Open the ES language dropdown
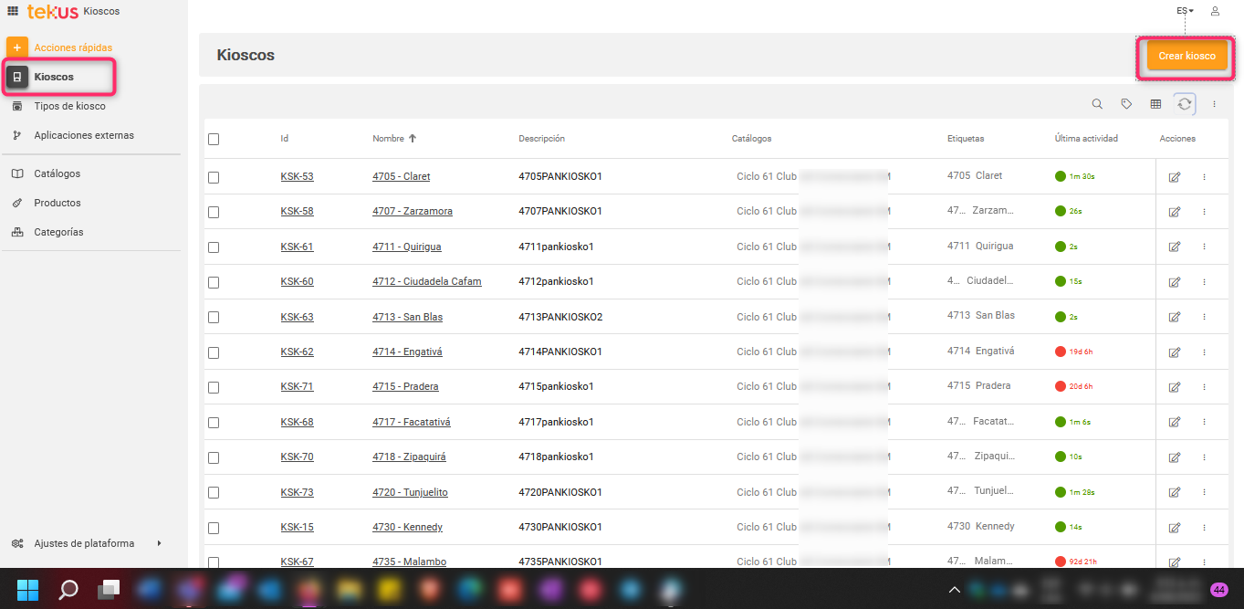This screenshot has height=609, width=1244. coord(1185,11)
